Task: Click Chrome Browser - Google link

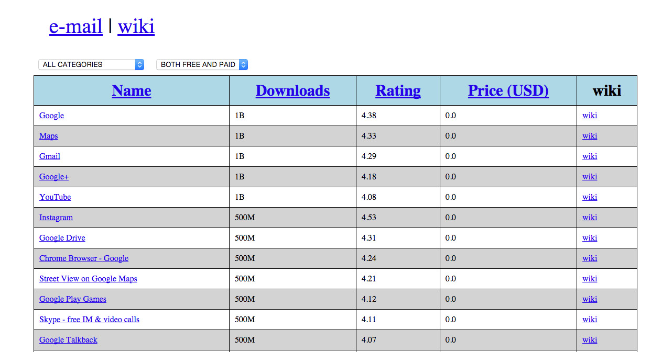Action: (x=84, y=258)
